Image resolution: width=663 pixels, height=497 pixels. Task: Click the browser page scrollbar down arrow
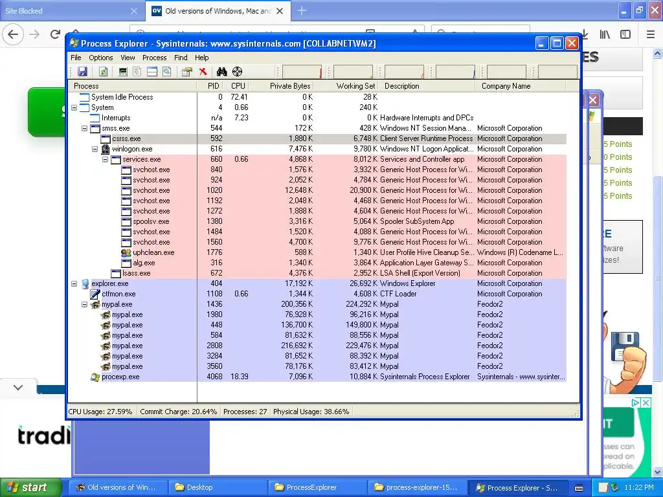[x=658, y=472]
